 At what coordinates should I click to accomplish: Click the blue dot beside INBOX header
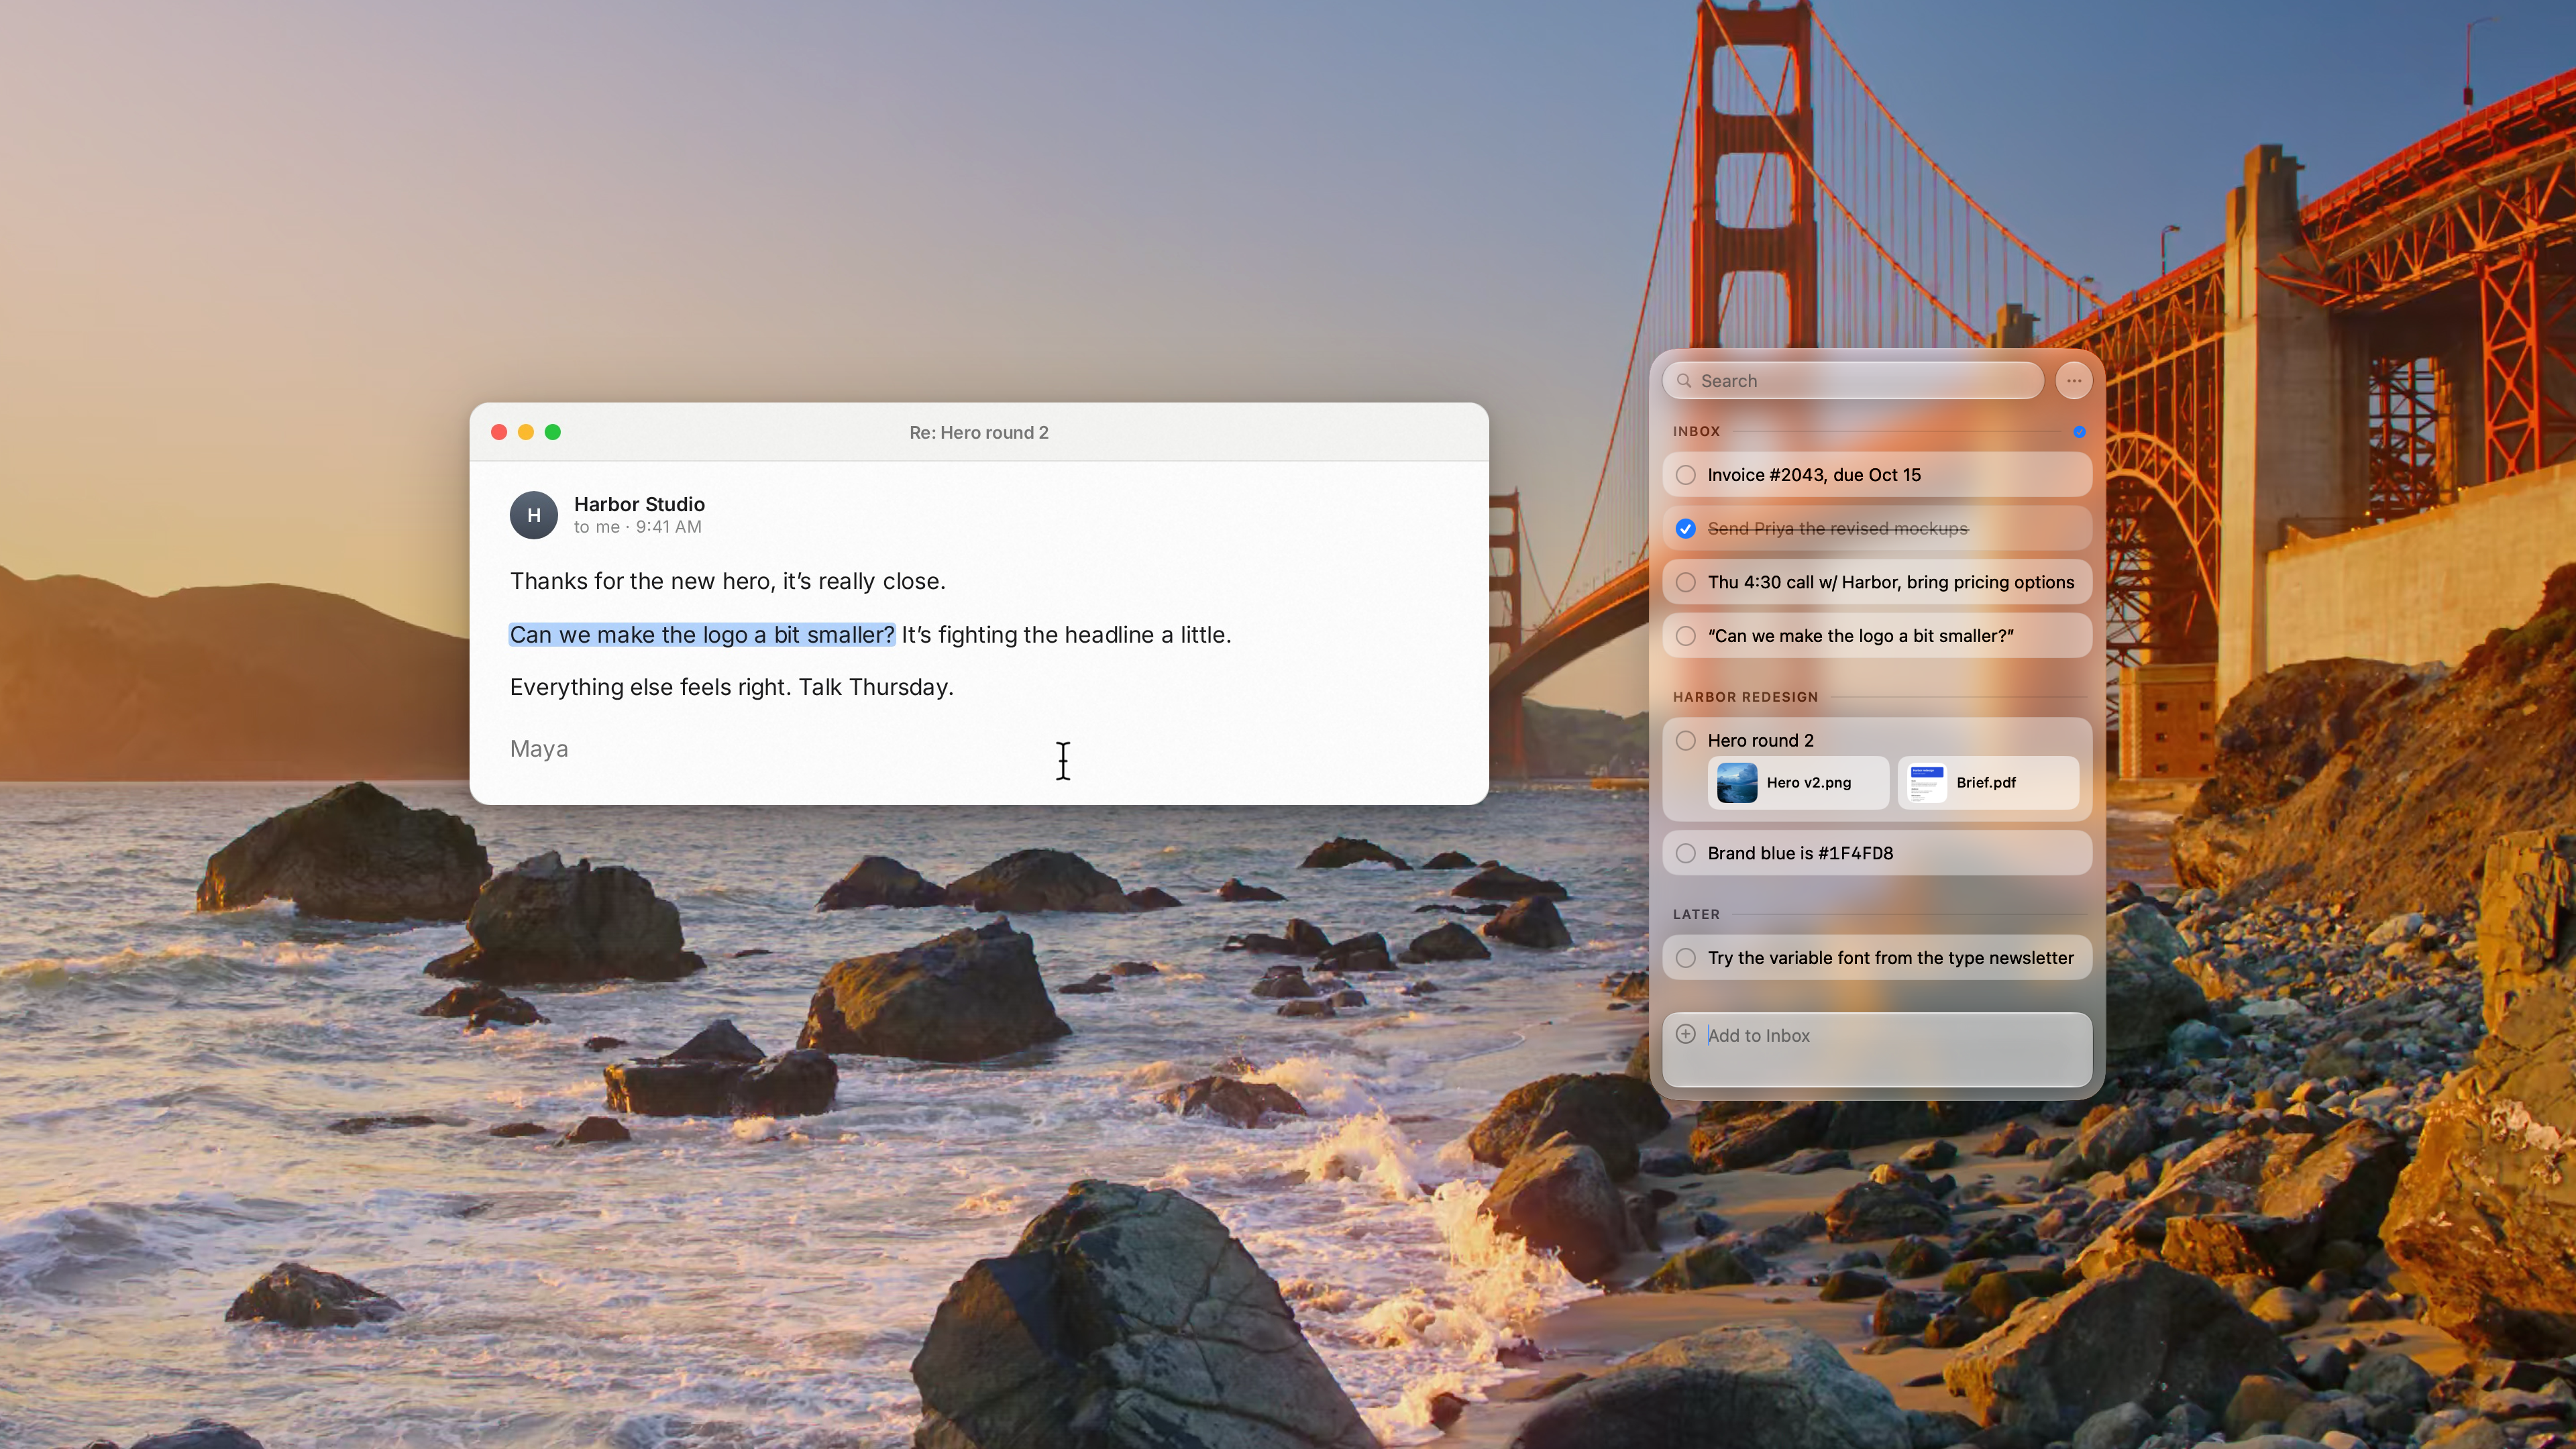pyautogui.click(x=2079, y=432)
